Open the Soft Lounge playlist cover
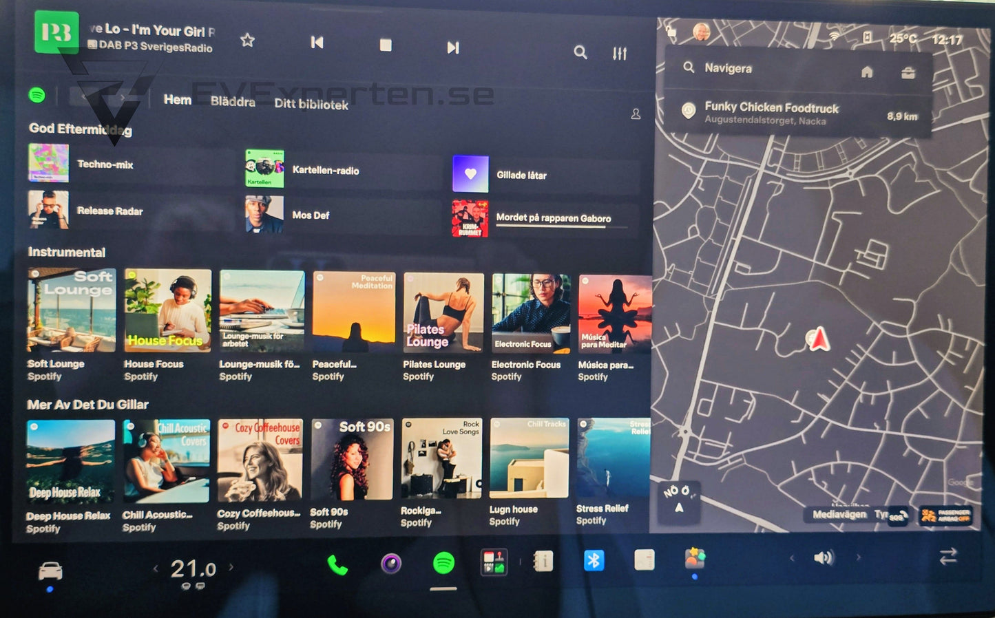 [x=71, y=310]
